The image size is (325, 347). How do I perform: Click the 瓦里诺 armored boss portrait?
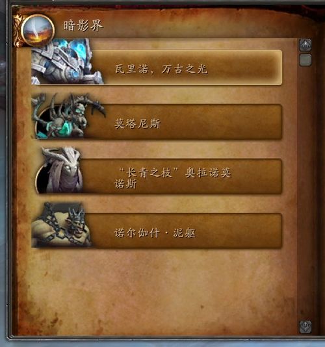pyautogui.click(x=66, y=62)
